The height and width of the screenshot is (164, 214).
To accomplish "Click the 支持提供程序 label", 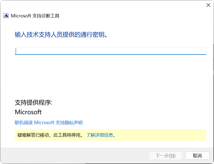I will click(x=33, y=103).
